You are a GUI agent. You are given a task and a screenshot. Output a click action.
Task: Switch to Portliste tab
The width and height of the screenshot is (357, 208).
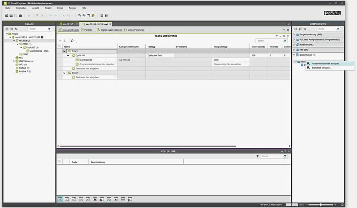pyautogui.click(x=87, y=30)
